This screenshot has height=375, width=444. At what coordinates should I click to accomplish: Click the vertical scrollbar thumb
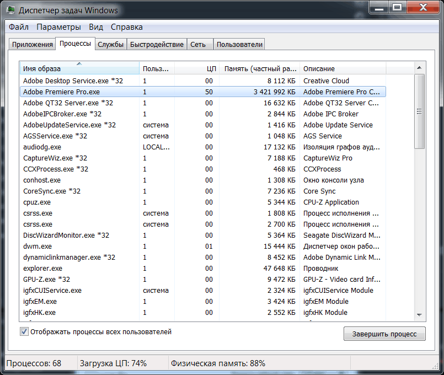point(419,111)
